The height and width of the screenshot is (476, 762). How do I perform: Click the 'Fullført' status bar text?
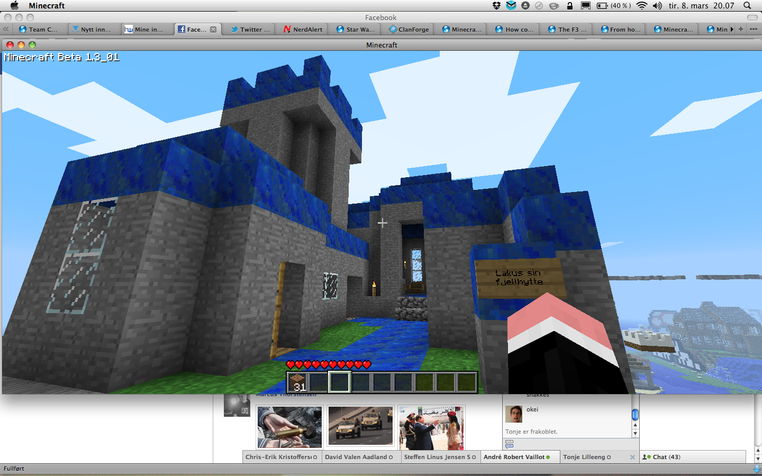pyautogui.click(x=14, y=469)
